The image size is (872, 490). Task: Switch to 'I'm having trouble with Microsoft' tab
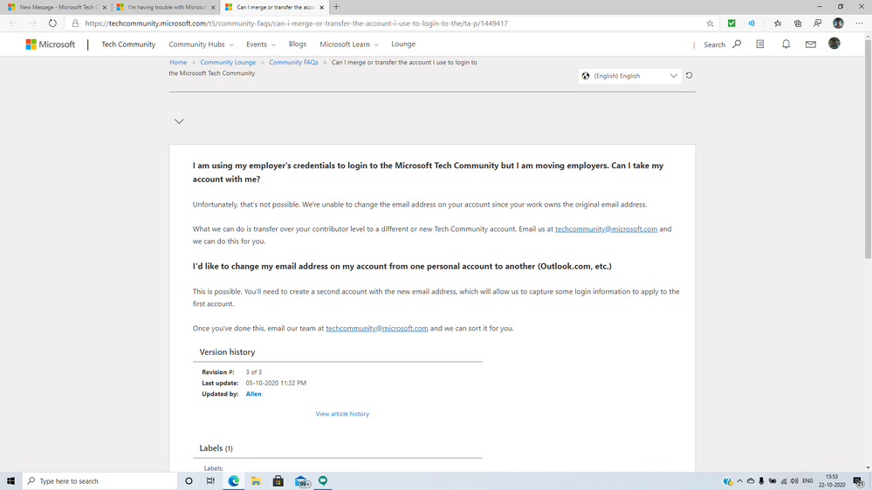click(165, 7)
